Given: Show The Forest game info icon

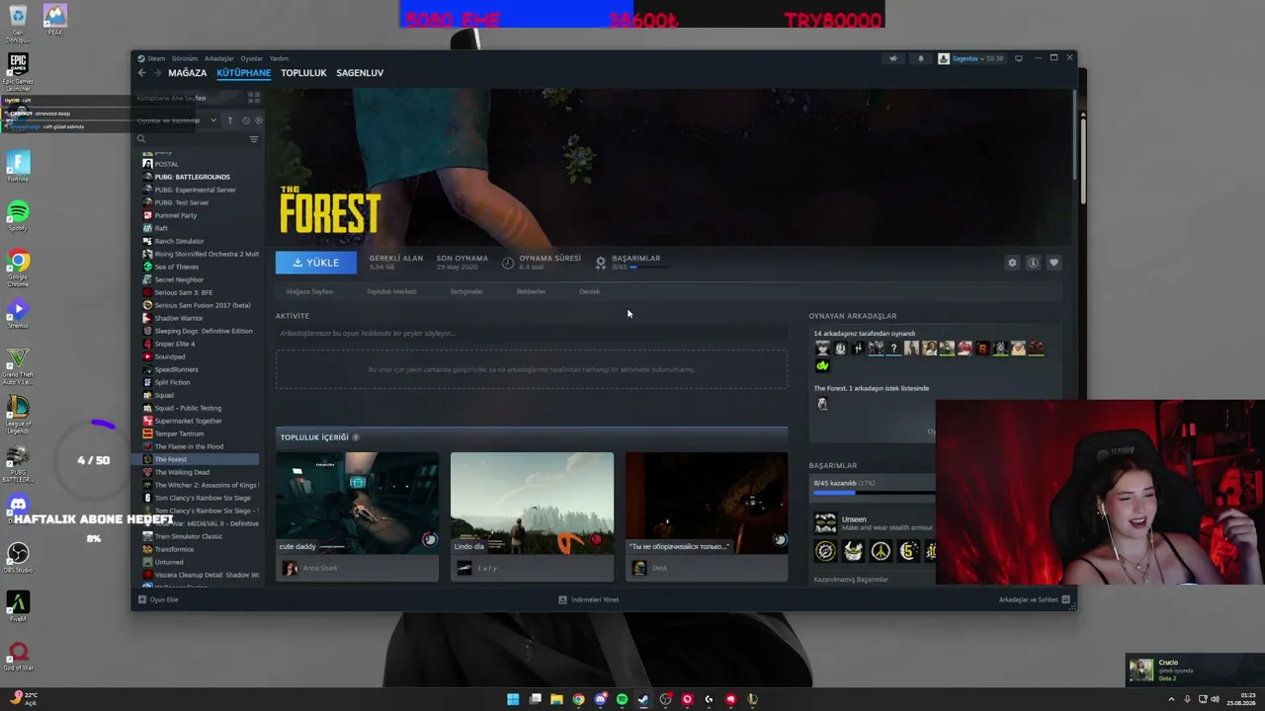Looking at the screenshot, I should tap(1033, 263).
